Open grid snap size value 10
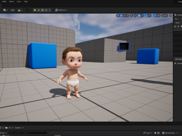Screen dimensions: 182x136 pos(143,15)
